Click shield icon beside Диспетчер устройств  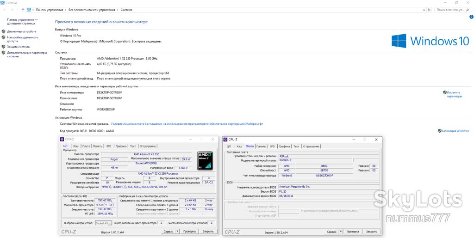click(3, 31)
